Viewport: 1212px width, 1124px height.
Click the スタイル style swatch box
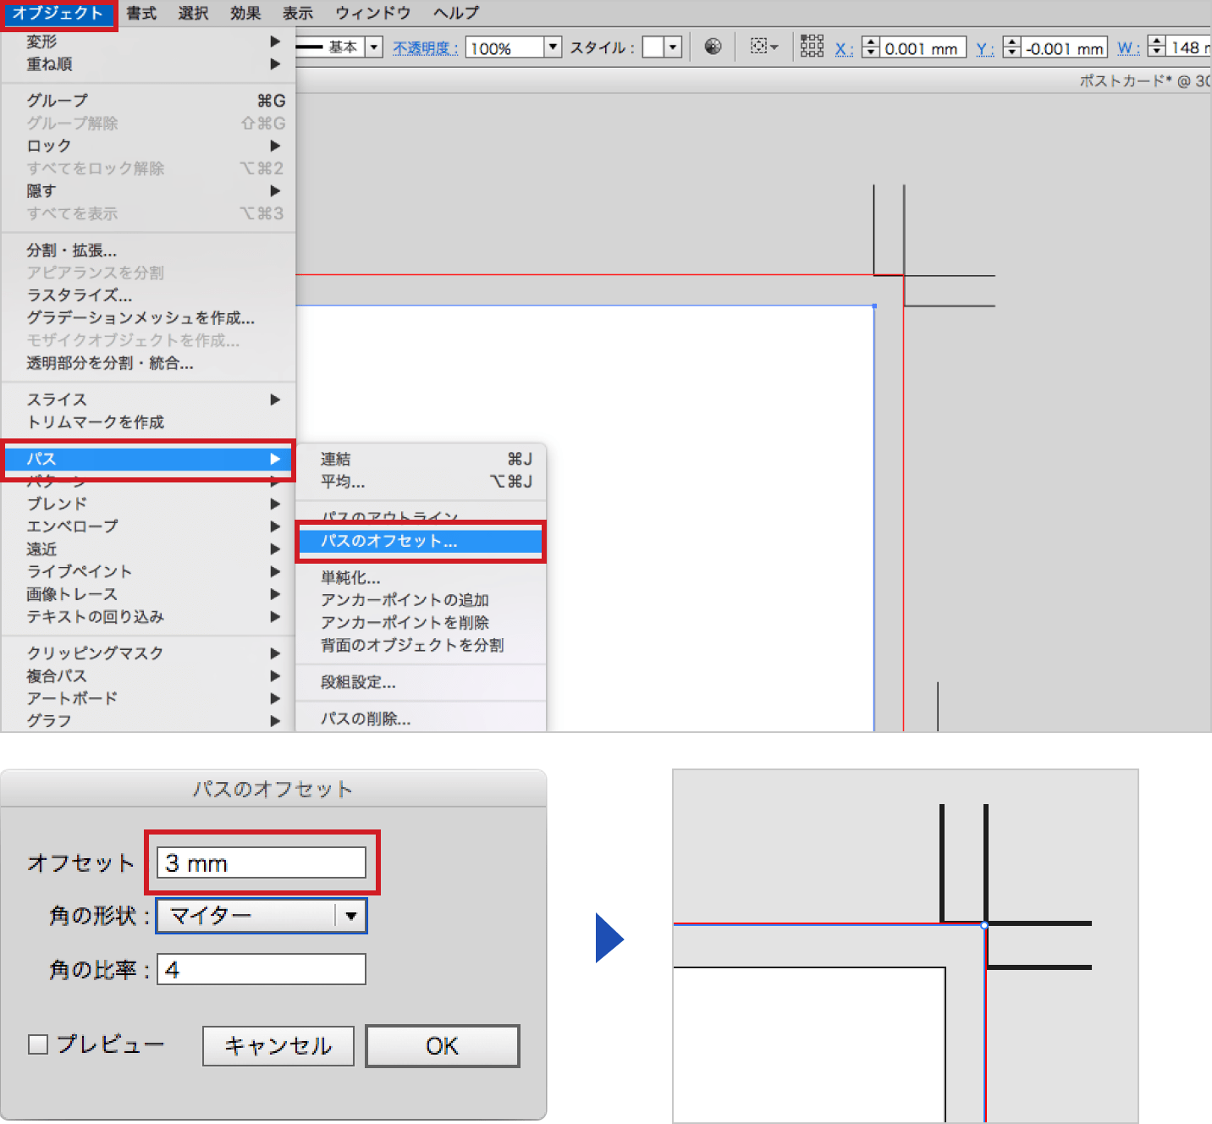(x=653, y=47)
